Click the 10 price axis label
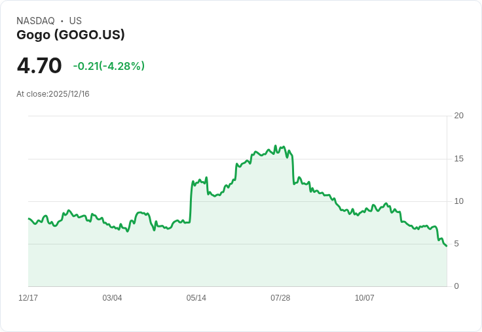This screenshot has width=482, height=332. [x=458, y=201]
